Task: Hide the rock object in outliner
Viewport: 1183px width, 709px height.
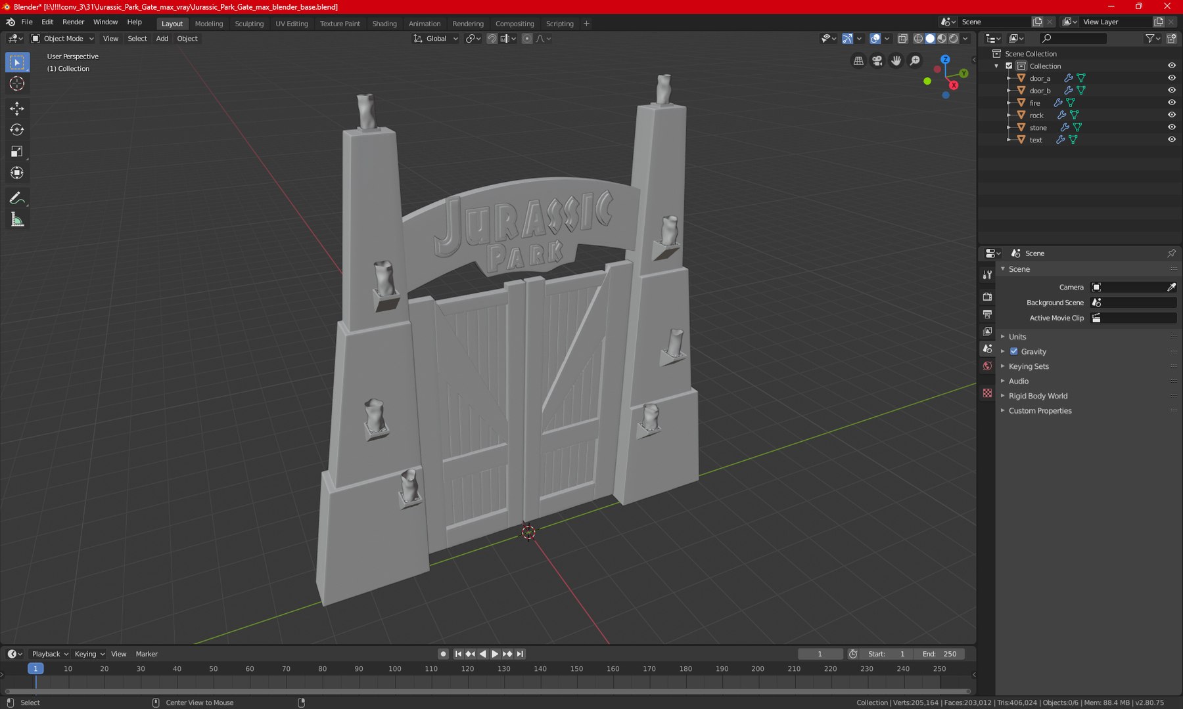Action: coord(1171,115)
